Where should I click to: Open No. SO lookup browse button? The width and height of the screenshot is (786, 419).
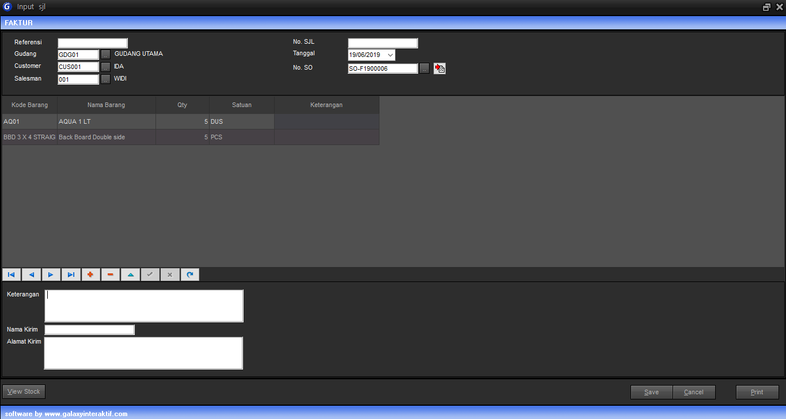[424, 68]
